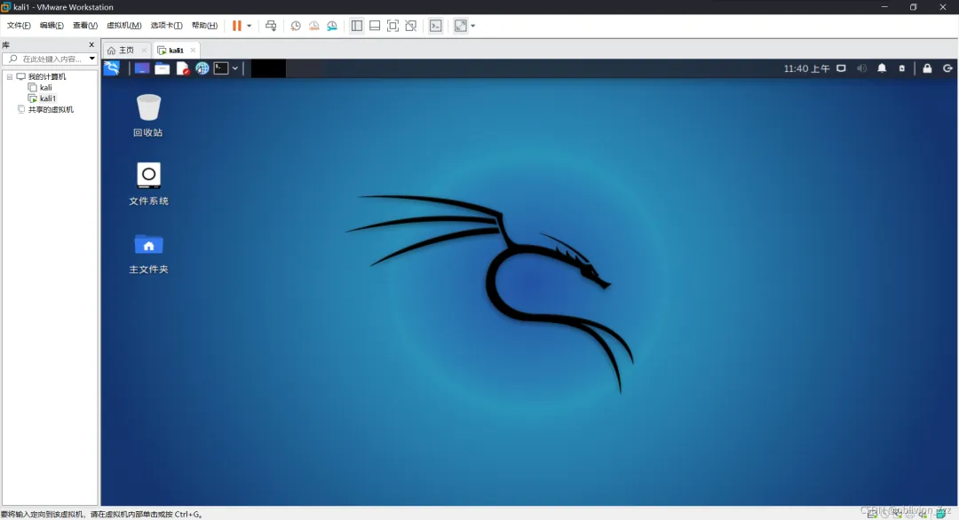Expand the library search filter dropdown arrow

(91, 59)
